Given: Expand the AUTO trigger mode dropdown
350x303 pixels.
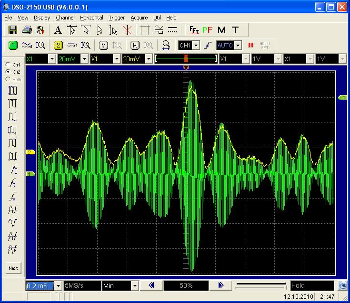Looking at the screenshot, I should click(238, 45).
